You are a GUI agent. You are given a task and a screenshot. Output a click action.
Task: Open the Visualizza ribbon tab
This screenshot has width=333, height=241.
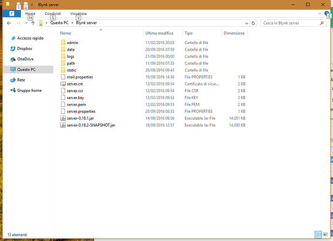(x=78, y=14)
